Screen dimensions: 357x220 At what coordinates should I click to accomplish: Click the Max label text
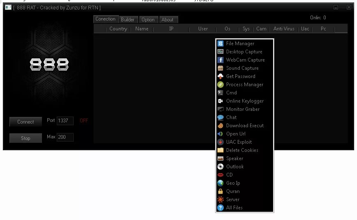pyautogui.click(x=51, y=137)
